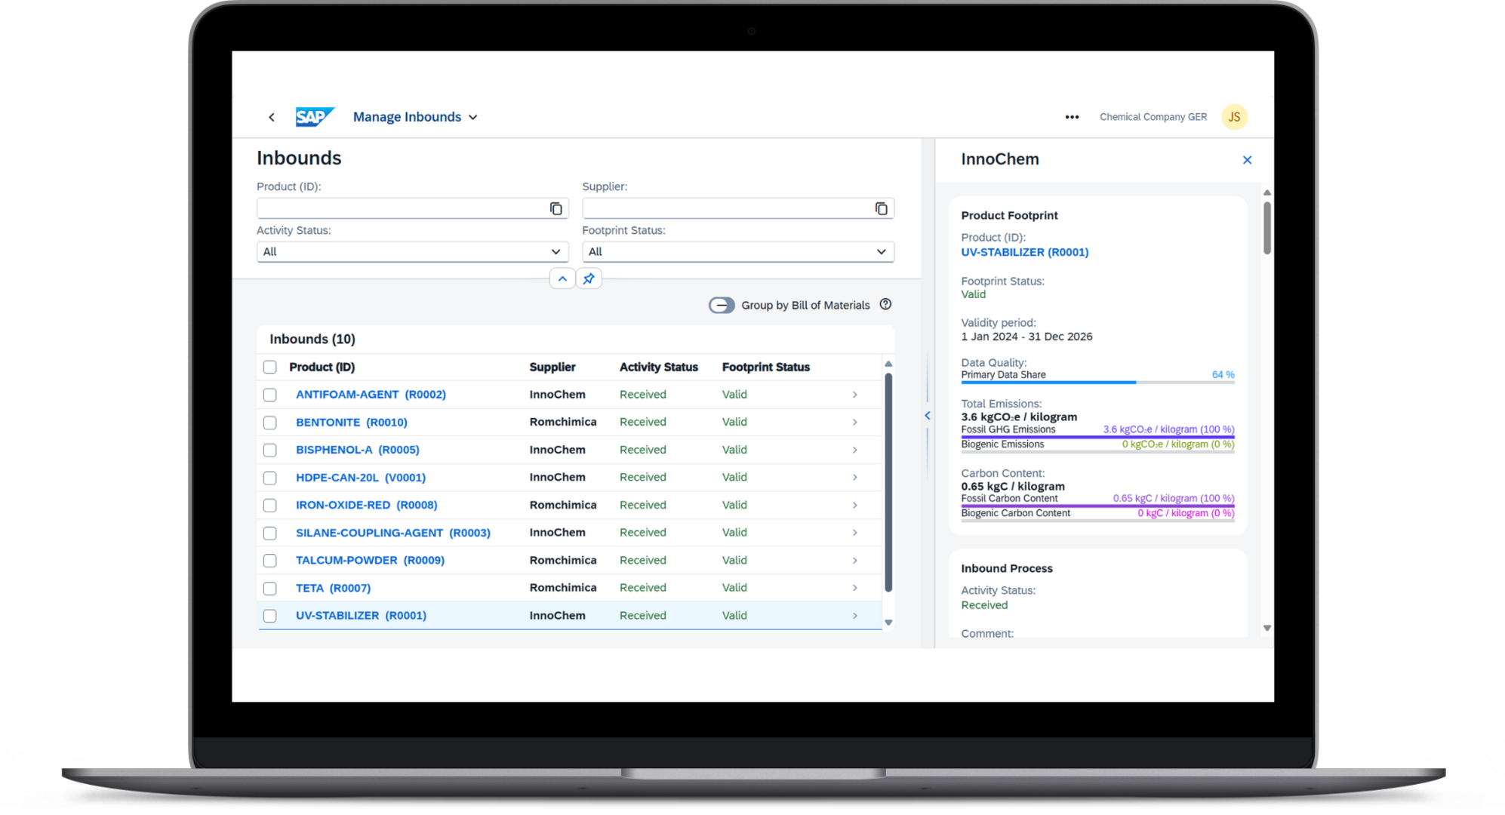The height and width of the screenshot is (815, 1505).
Task: Open the HDPE-CAN-20L (V0001) product link
Action: (x=361, y=478)
